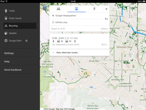Tap the McKenzie Park green marker
146x110 pixels.
tap(118, 77)
